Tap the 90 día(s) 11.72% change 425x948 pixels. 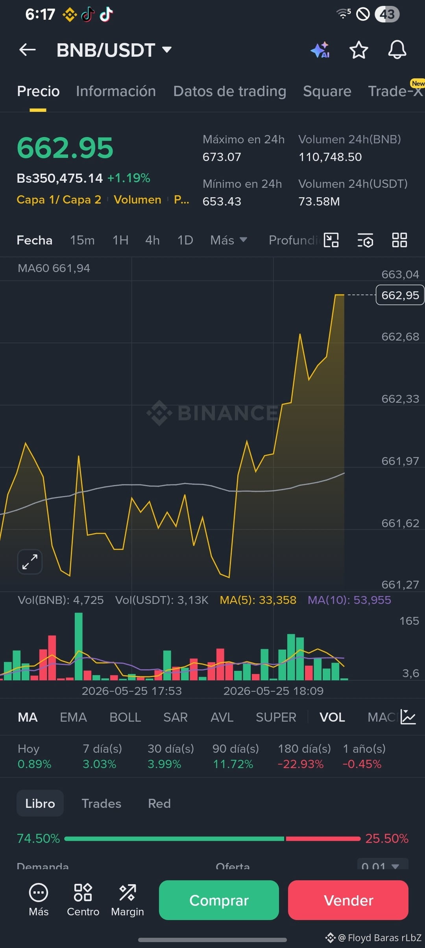[x=235, y=756]
